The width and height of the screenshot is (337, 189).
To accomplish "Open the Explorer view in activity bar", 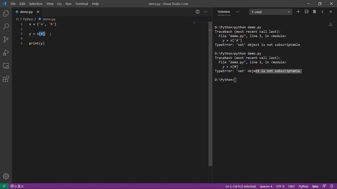I will [x=6, y=14].
